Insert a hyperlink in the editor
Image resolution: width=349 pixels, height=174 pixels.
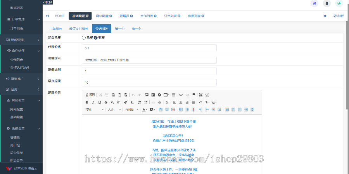tap(181, 95)
